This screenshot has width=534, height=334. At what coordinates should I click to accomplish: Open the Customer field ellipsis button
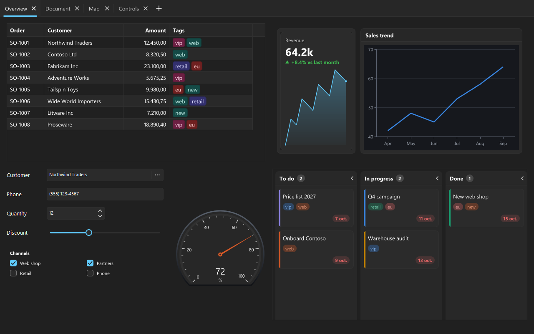pyautogui.click(x=157, y=175)
